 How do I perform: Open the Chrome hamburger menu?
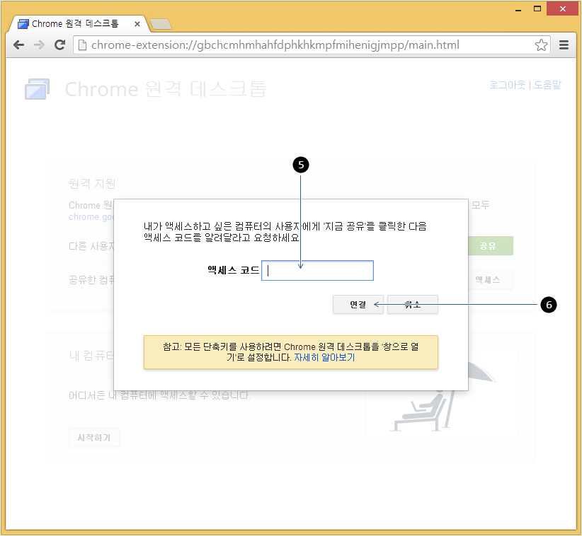coord(564,45)
